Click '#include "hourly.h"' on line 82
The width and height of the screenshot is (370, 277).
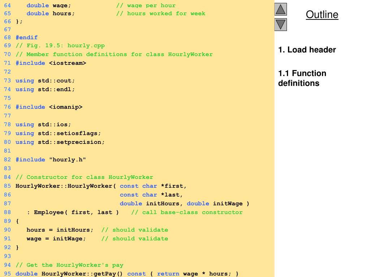(x=51, y=159)
